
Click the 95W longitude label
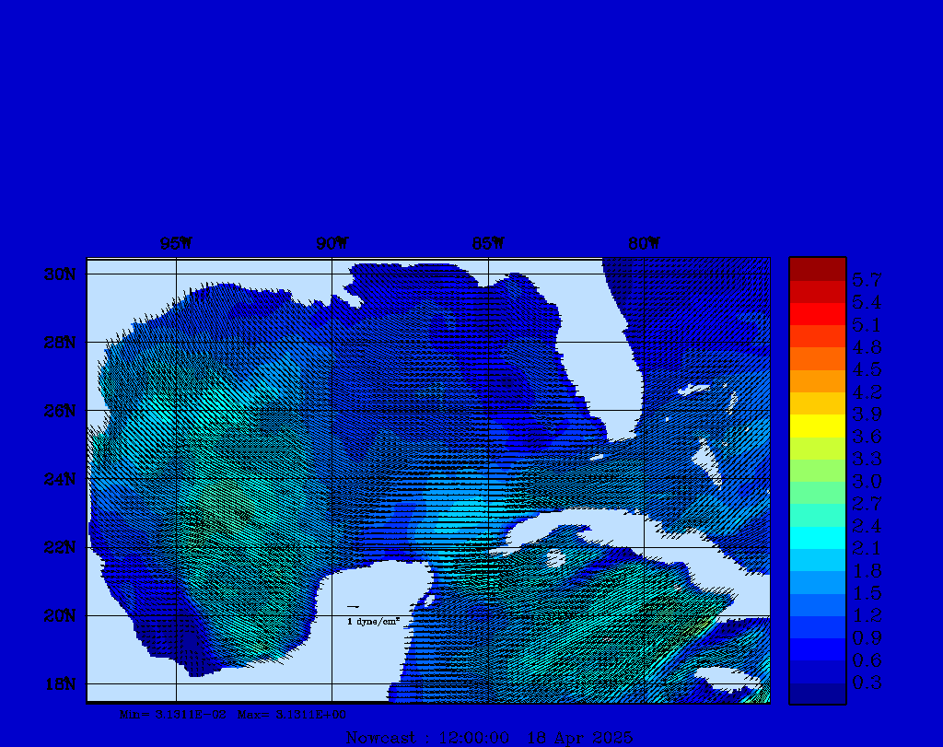[x=176, y=243]
